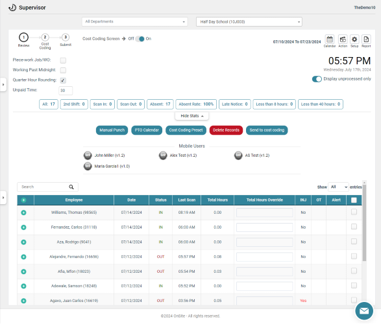This screenshot has height=324, width=381.
Task: Open the Half Day School job dropdown
Action: [249, 22]
